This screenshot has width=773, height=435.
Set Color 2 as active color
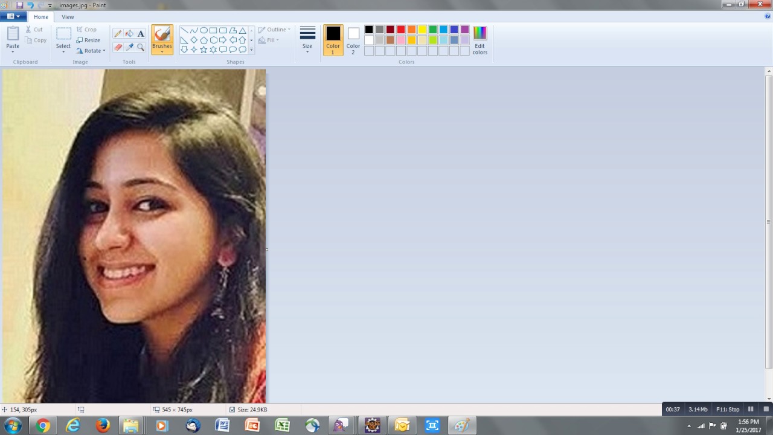coord(353,40)
